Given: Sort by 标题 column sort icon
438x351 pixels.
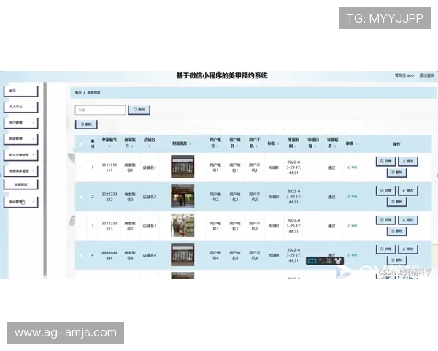Looking at the screenshot, I should [278, 143].
